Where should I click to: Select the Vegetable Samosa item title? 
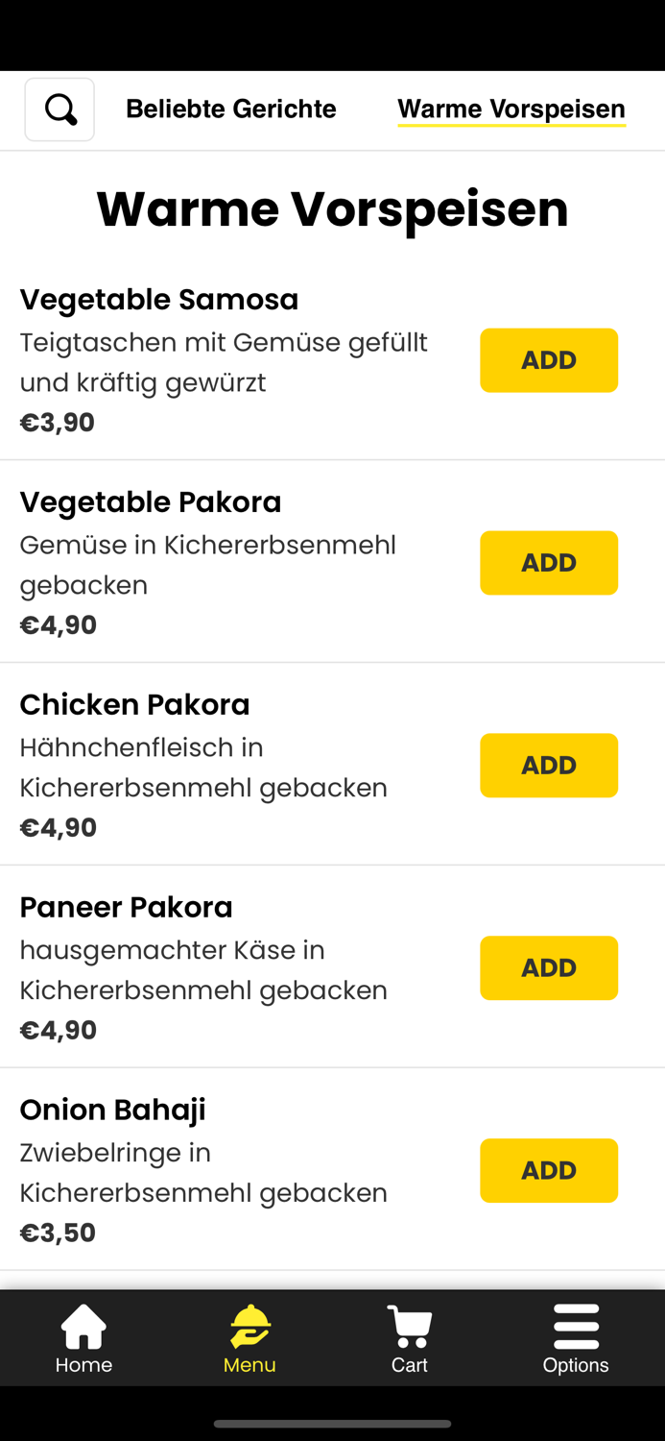click(x=159, y=299)
